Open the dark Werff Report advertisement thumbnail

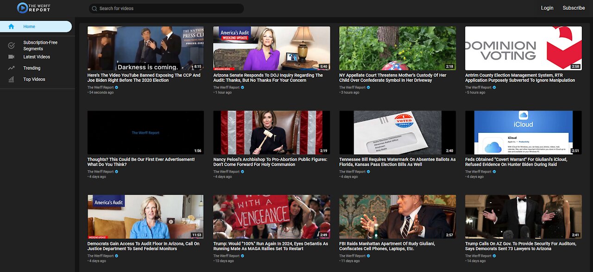click(145, 132)
